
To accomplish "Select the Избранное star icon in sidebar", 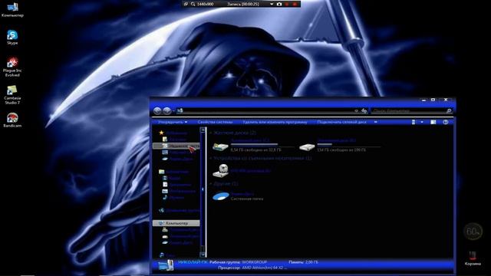I will pyautogui.click(x=161, y=133).
